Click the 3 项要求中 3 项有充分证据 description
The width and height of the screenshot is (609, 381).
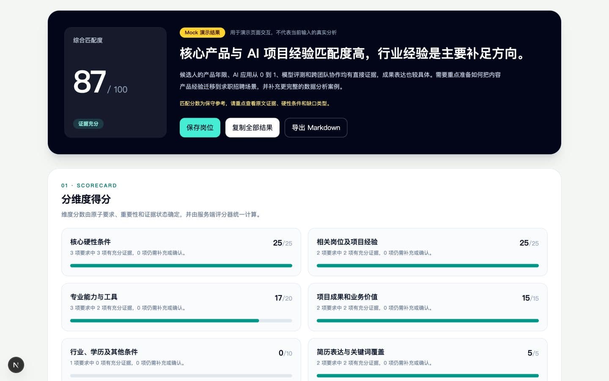[129, 253]
